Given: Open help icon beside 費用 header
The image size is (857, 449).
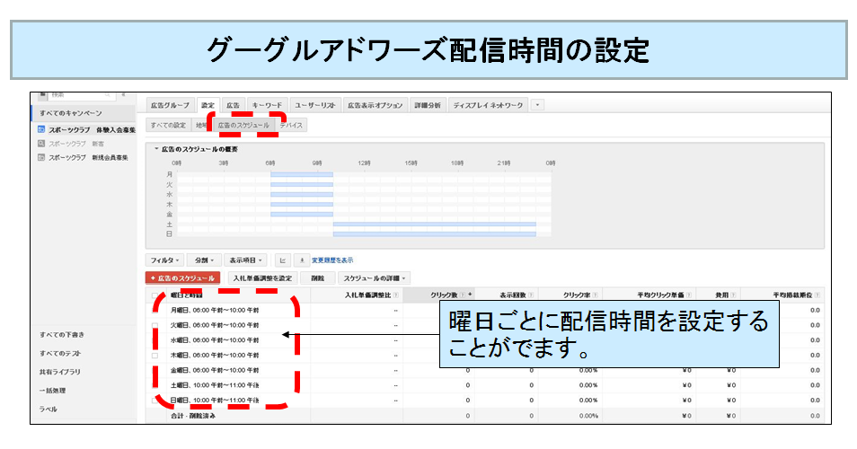Looking at the screenshot, I should pyautogui.click(x=733, y=295).
